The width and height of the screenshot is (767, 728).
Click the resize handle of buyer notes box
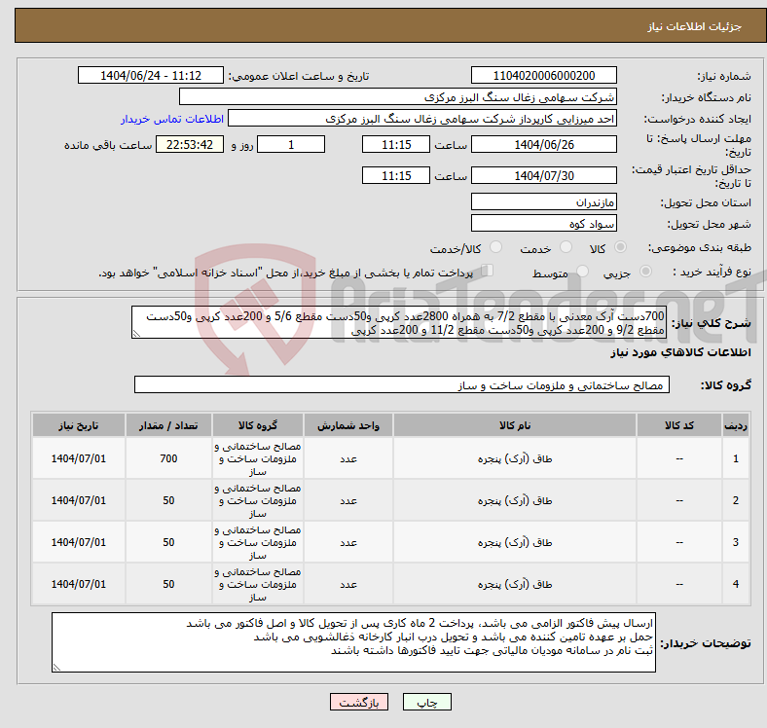[56, 668]
